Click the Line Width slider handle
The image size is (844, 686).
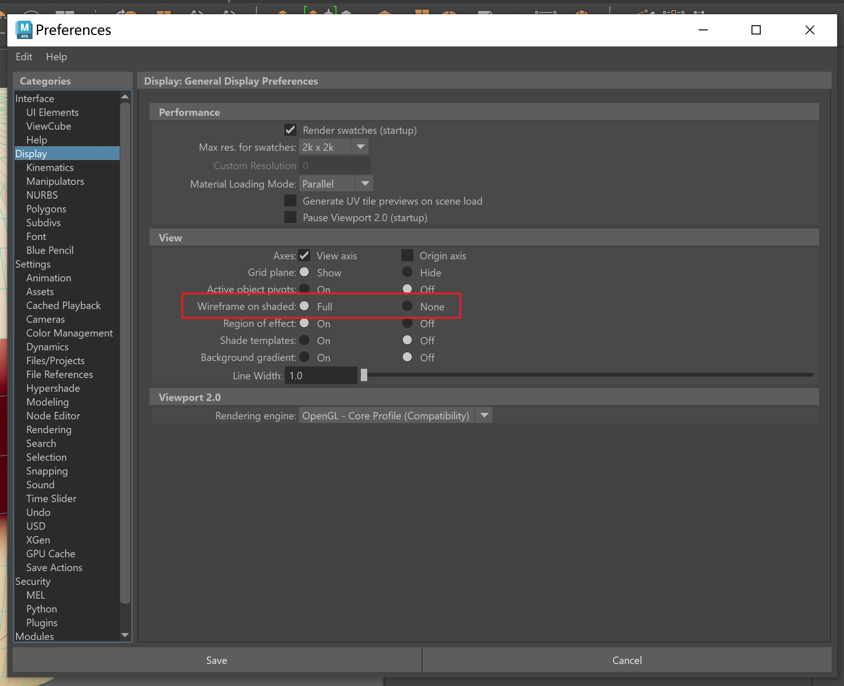[x=364, y=375]
